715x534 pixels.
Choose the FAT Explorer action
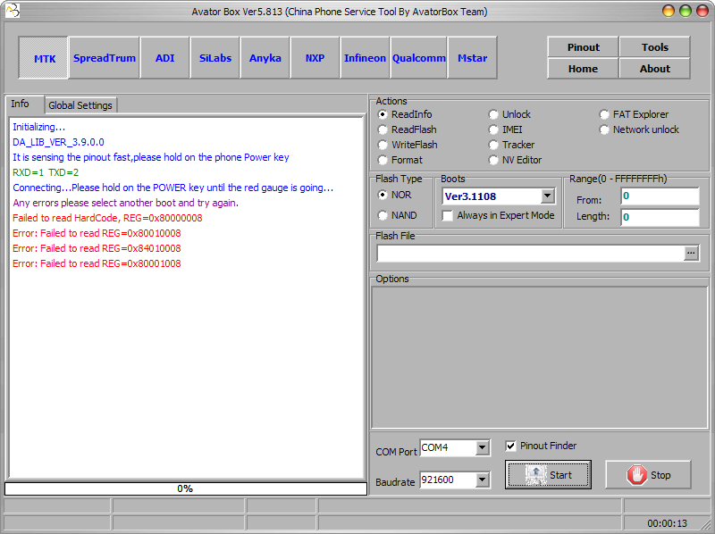tap(634, 114)
